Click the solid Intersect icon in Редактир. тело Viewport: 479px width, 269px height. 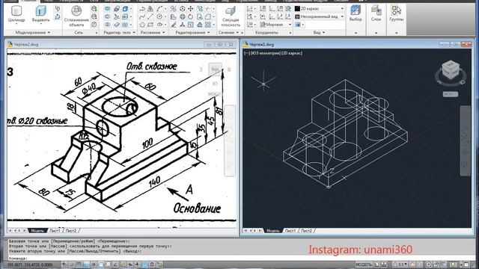click(107, 25)
